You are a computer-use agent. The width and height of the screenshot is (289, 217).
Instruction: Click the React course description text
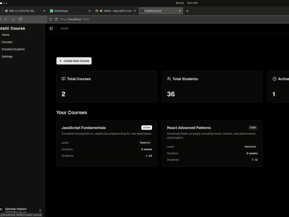coord(211,136)
